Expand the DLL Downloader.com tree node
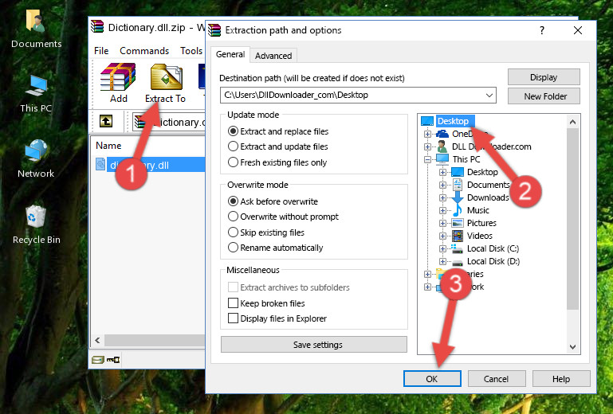The image size is (613, 414). [x=428, y=146]
